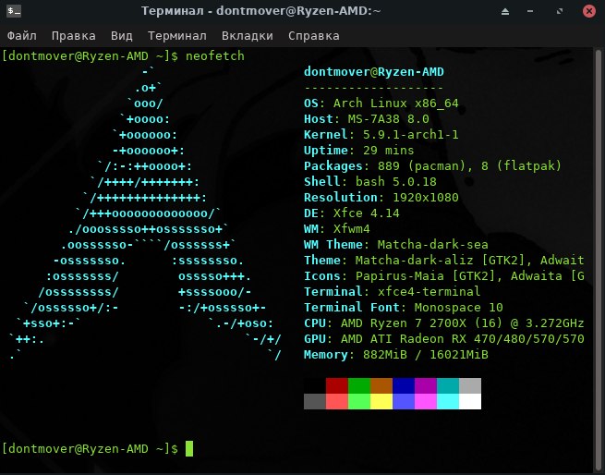Close the terminal with the red X

589,11
